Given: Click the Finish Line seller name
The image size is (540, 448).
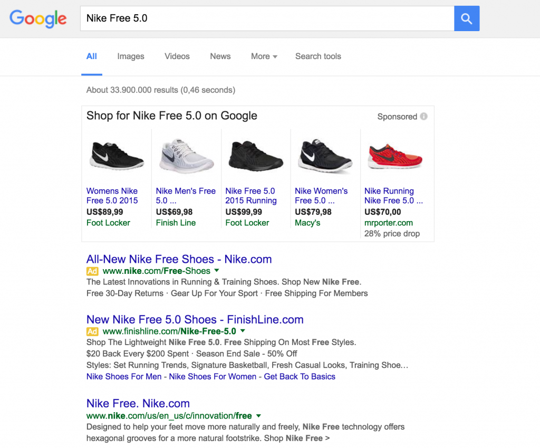Looking at the screenshot, I should click(176, 223).
